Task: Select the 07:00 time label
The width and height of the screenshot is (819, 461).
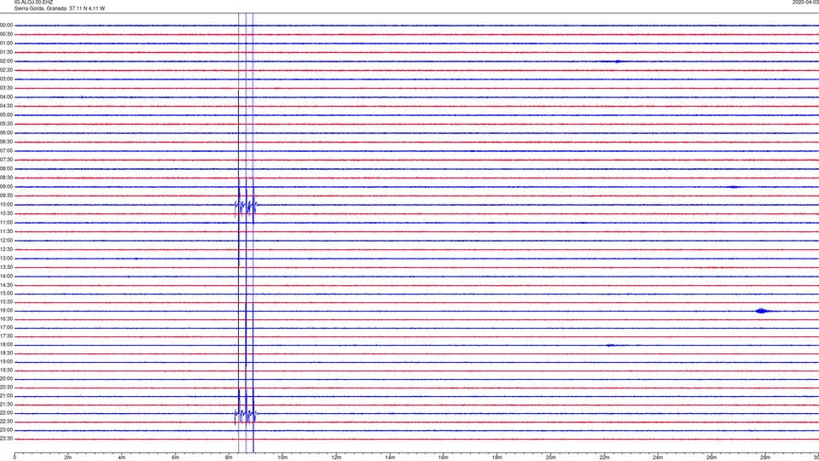Action: click(6, 150)
